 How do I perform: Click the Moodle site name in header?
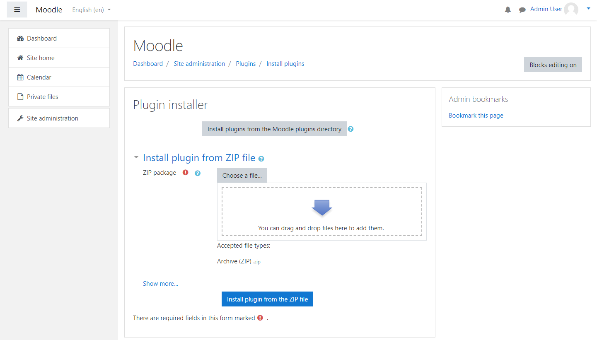(x=49, y=10)
